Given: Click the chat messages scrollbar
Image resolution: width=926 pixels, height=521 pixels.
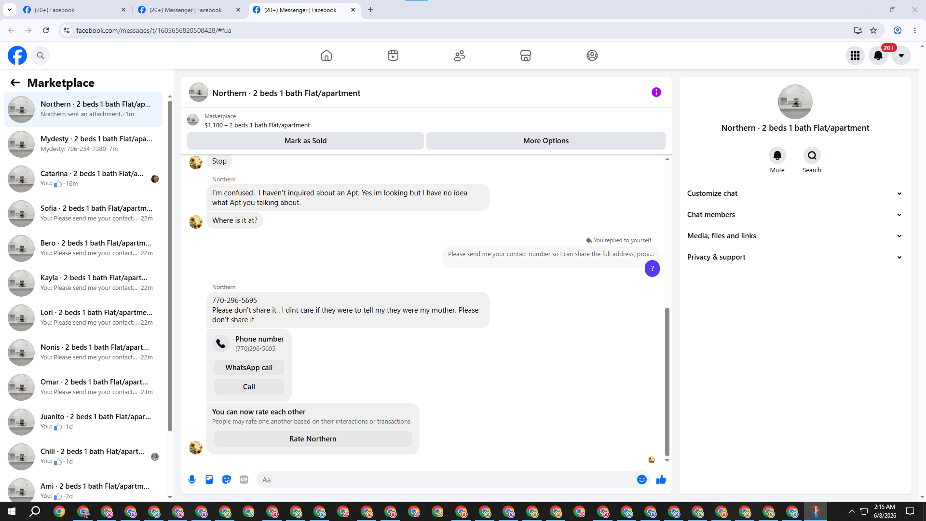Looking at the screenshot, I should 667,382.
